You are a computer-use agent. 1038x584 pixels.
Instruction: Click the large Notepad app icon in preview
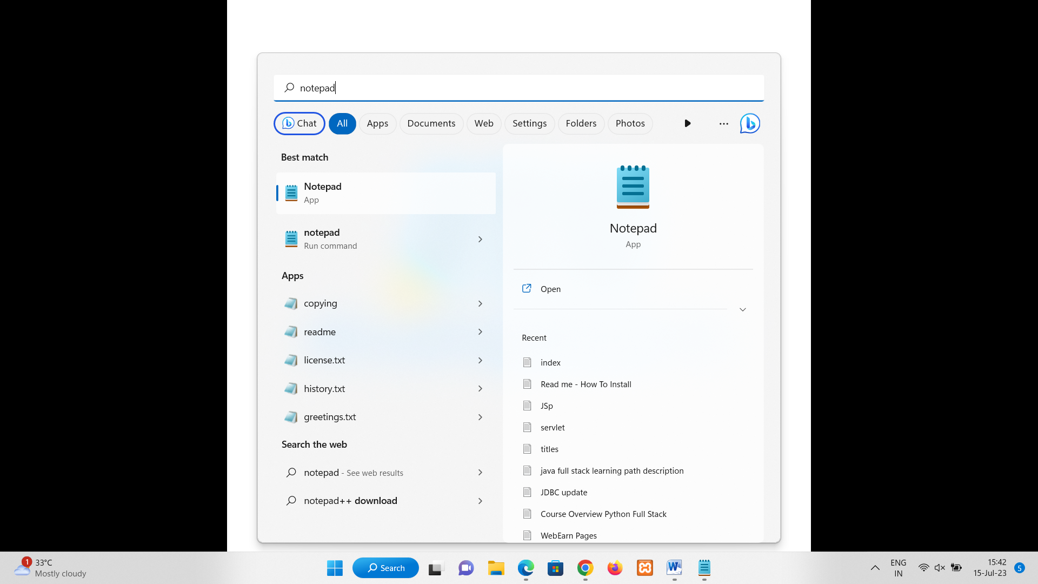(633, 187)
